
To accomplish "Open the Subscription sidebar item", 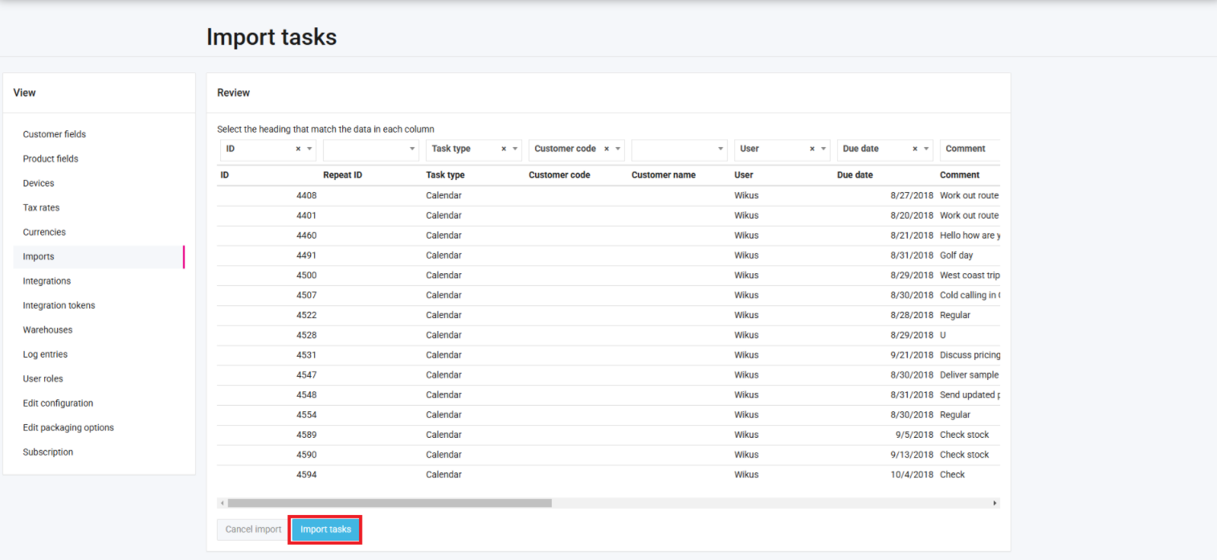I will (47, 452).
